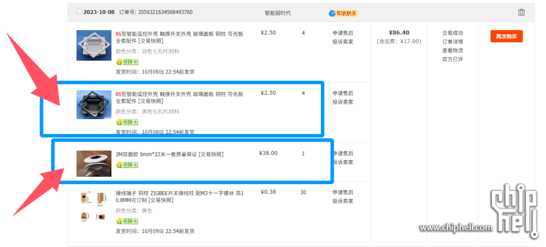Open the 和我联系 contact seller badge

pyautogui.click(x=347, y=13)
